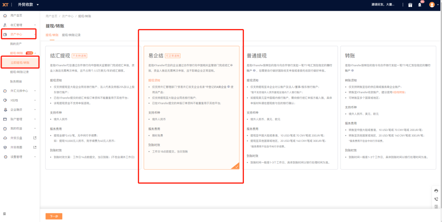442x222 pixels.
Task: Click the floating list menu icon
Action: click(x=436, y=206)
